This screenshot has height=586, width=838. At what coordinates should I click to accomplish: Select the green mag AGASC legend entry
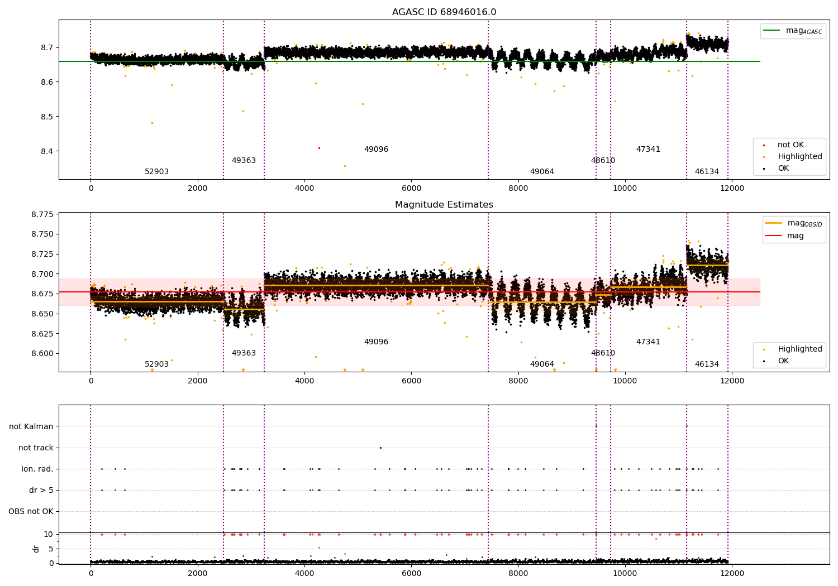793,31
